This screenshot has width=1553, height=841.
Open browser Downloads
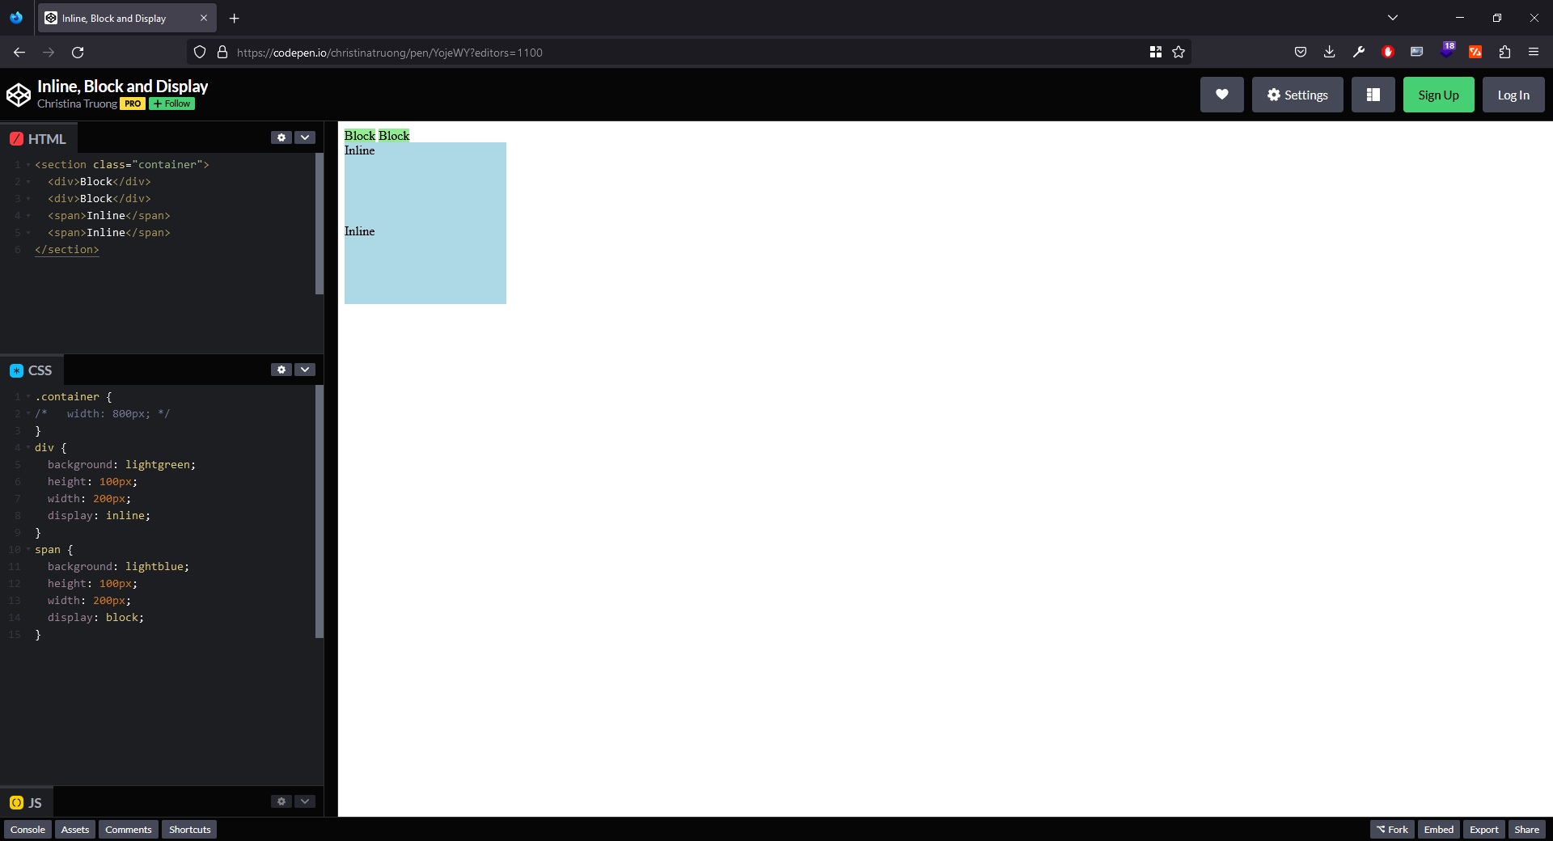(1330, 53)
